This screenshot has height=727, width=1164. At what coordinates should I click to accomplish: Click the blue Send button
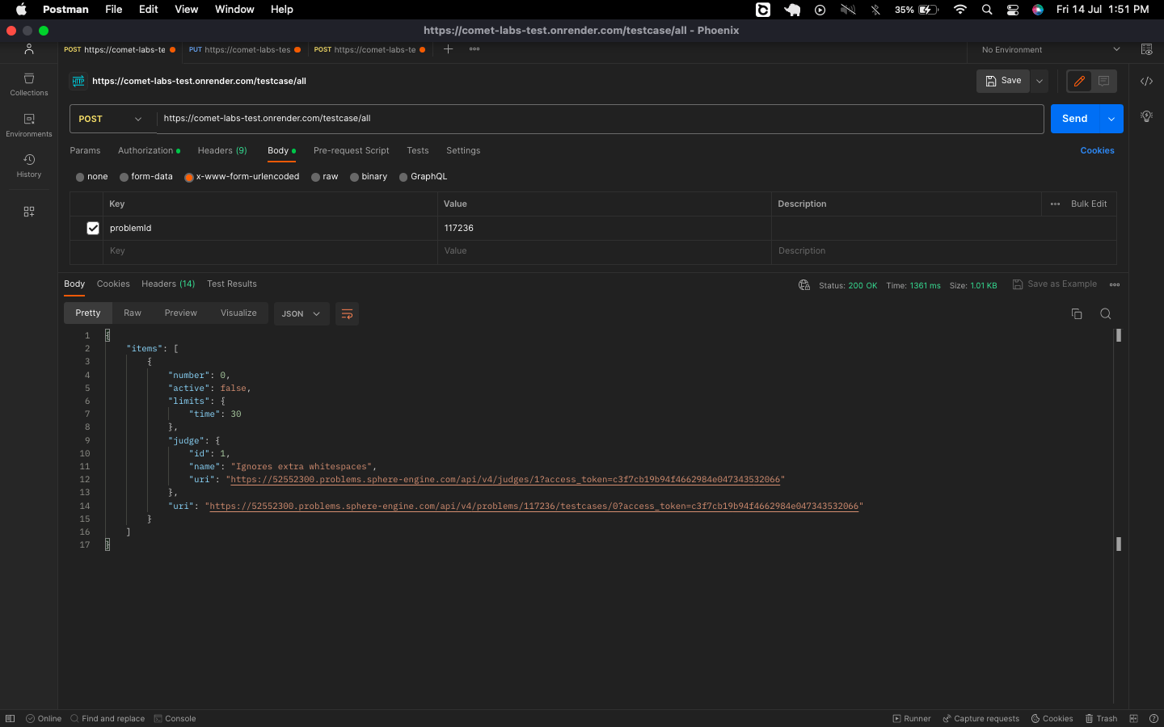pyautogui.click(x=1075, y=119)
